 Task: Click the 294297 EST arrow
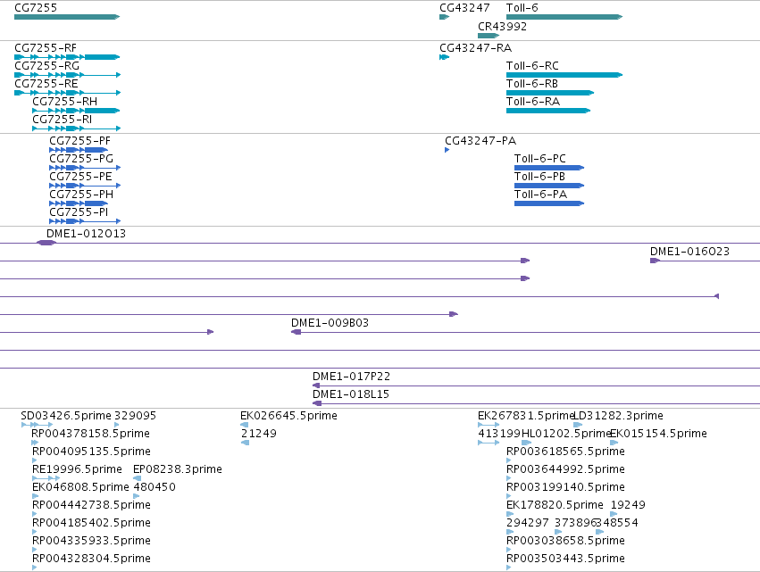(510, 532)
